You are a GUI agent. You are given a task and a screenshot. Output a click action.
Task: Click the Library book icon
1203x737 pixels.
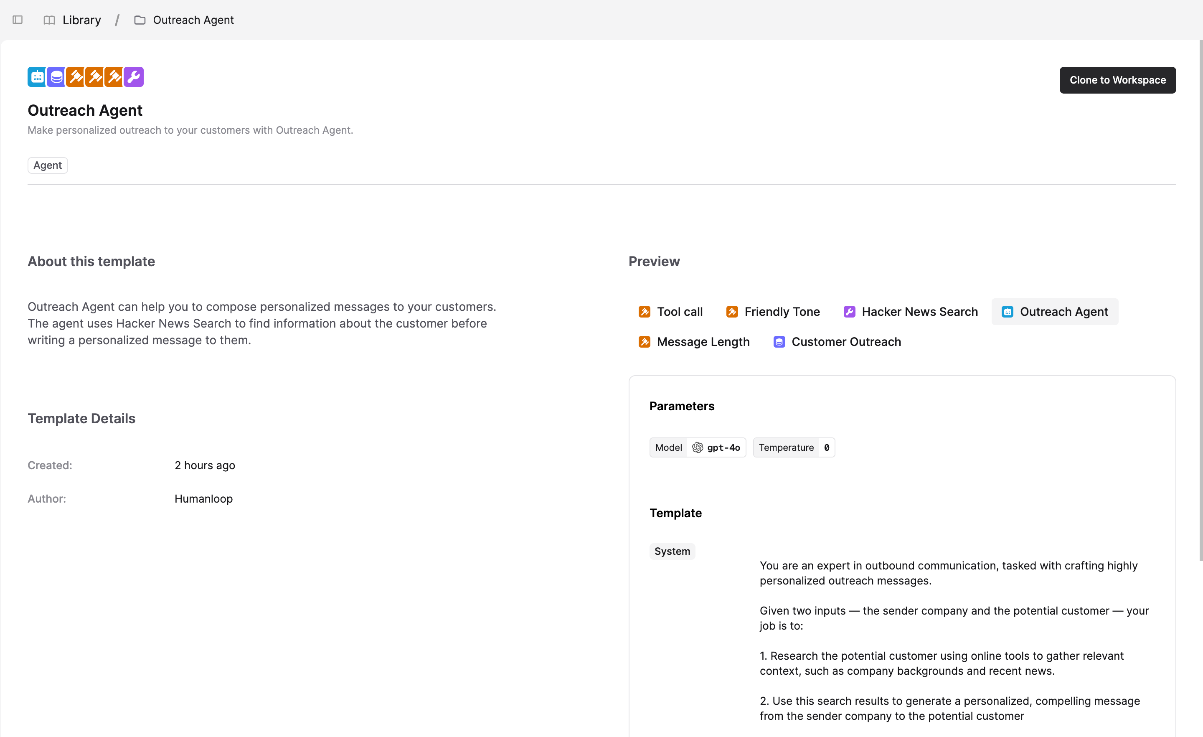pyautogui.click(x=49, y=20)
